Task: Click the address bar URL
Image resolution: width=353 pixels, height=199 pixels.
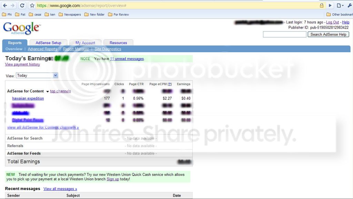Action: [81, 6]
